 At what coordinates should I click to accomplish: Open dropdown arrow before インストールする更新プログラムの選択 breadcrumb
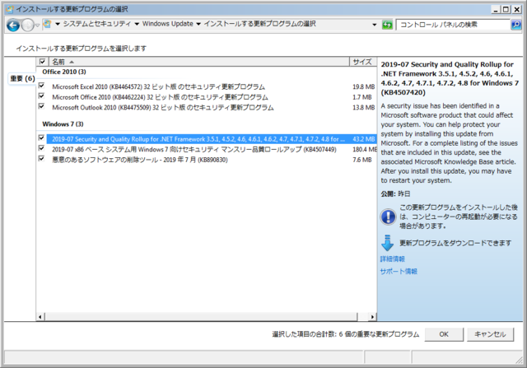pos(198,24)
